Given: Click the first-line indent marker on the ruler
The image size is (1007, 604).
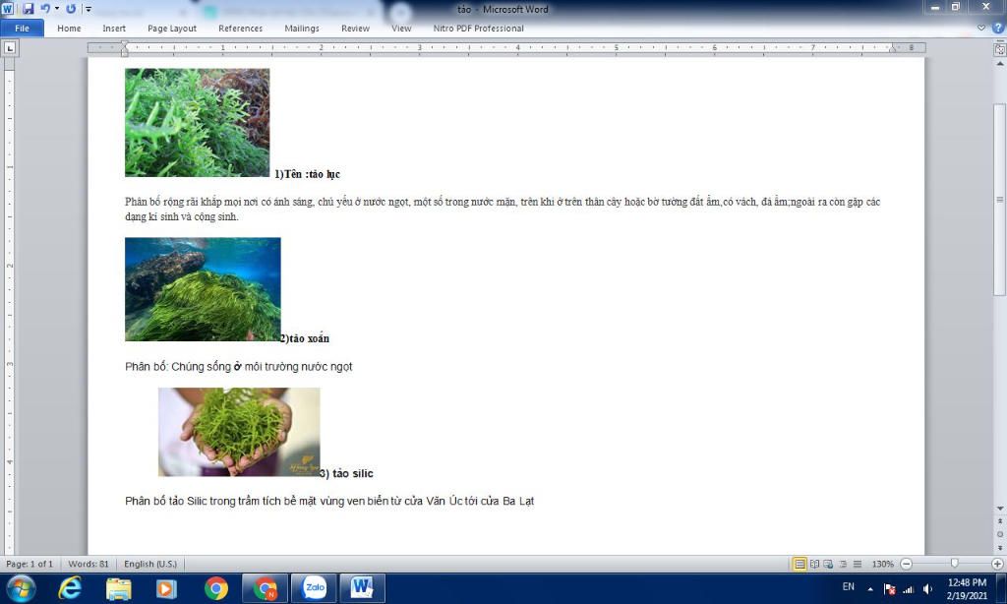Looking at the screenshot, I should point(125,43).
